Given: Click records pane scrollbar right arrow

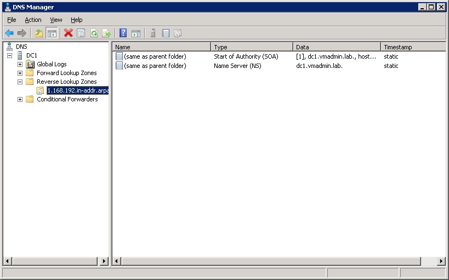Looking at the screenshot, I should [441, 261].
